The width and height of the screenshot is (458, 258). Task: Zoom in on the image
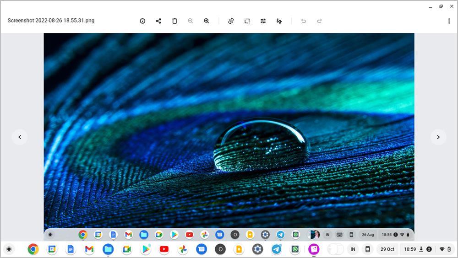207,21
